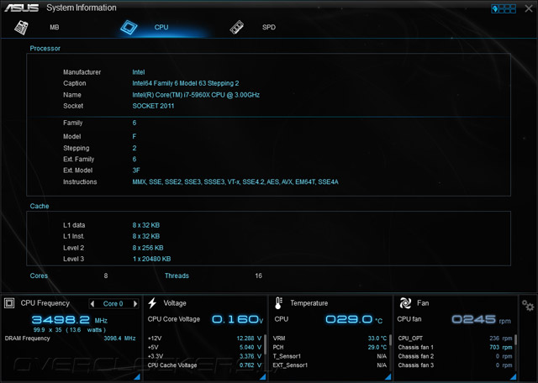This screenshot has width=538, height=383.
Task: Switch to the SPD memory tab
Action: click(x=269, y=27)
